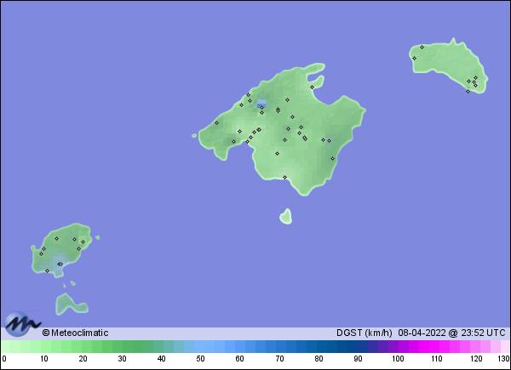Select the southernmost station marker on Menorca
The width and height of the screenshot is (511, 370).
[468, 92]
